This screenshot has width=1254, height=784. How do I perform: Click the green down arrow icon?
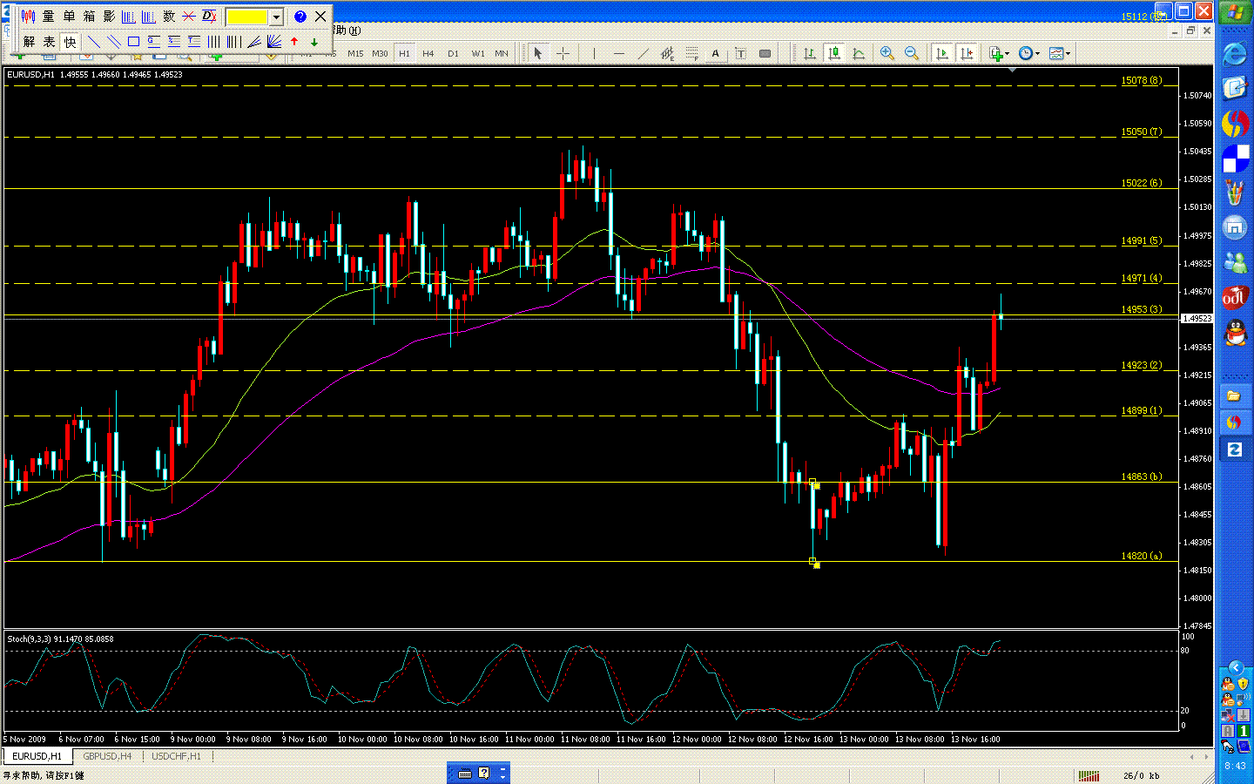click(314, 41)
